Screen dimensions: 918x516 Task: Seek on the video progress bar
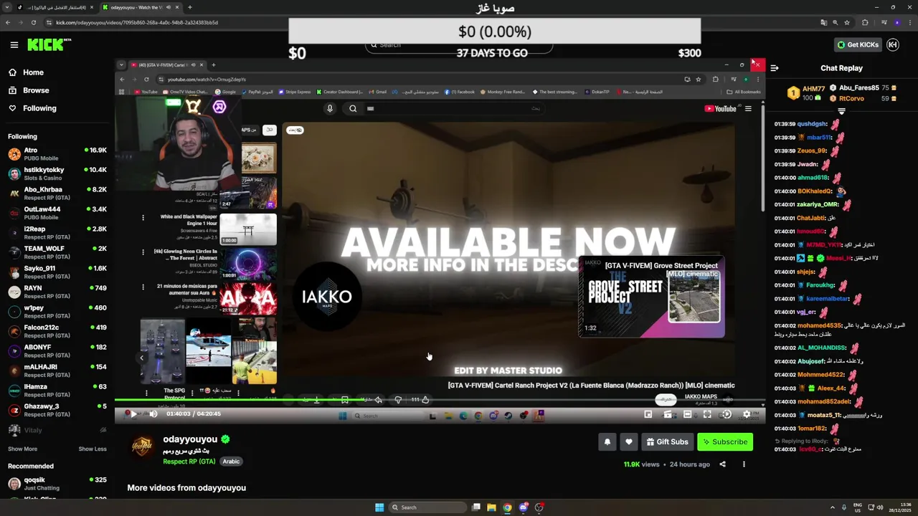440,400
